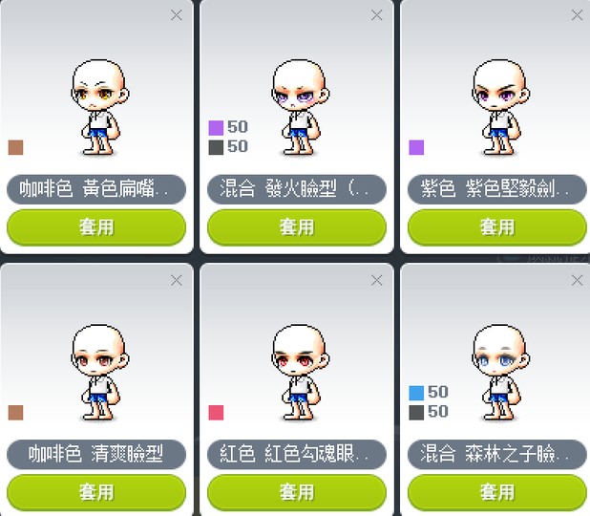
Task: Apply the 紅色 紅色勾魂眼 face with 套用
Action: tap(297, 492)
